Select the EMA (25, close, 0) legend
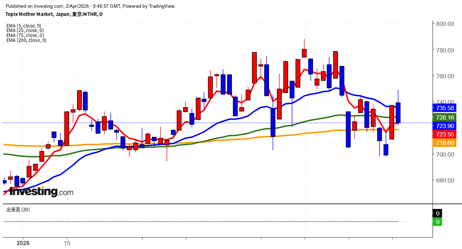Viewport: 462px width, 249px height. pyautogui.click(x=25, y=30)
